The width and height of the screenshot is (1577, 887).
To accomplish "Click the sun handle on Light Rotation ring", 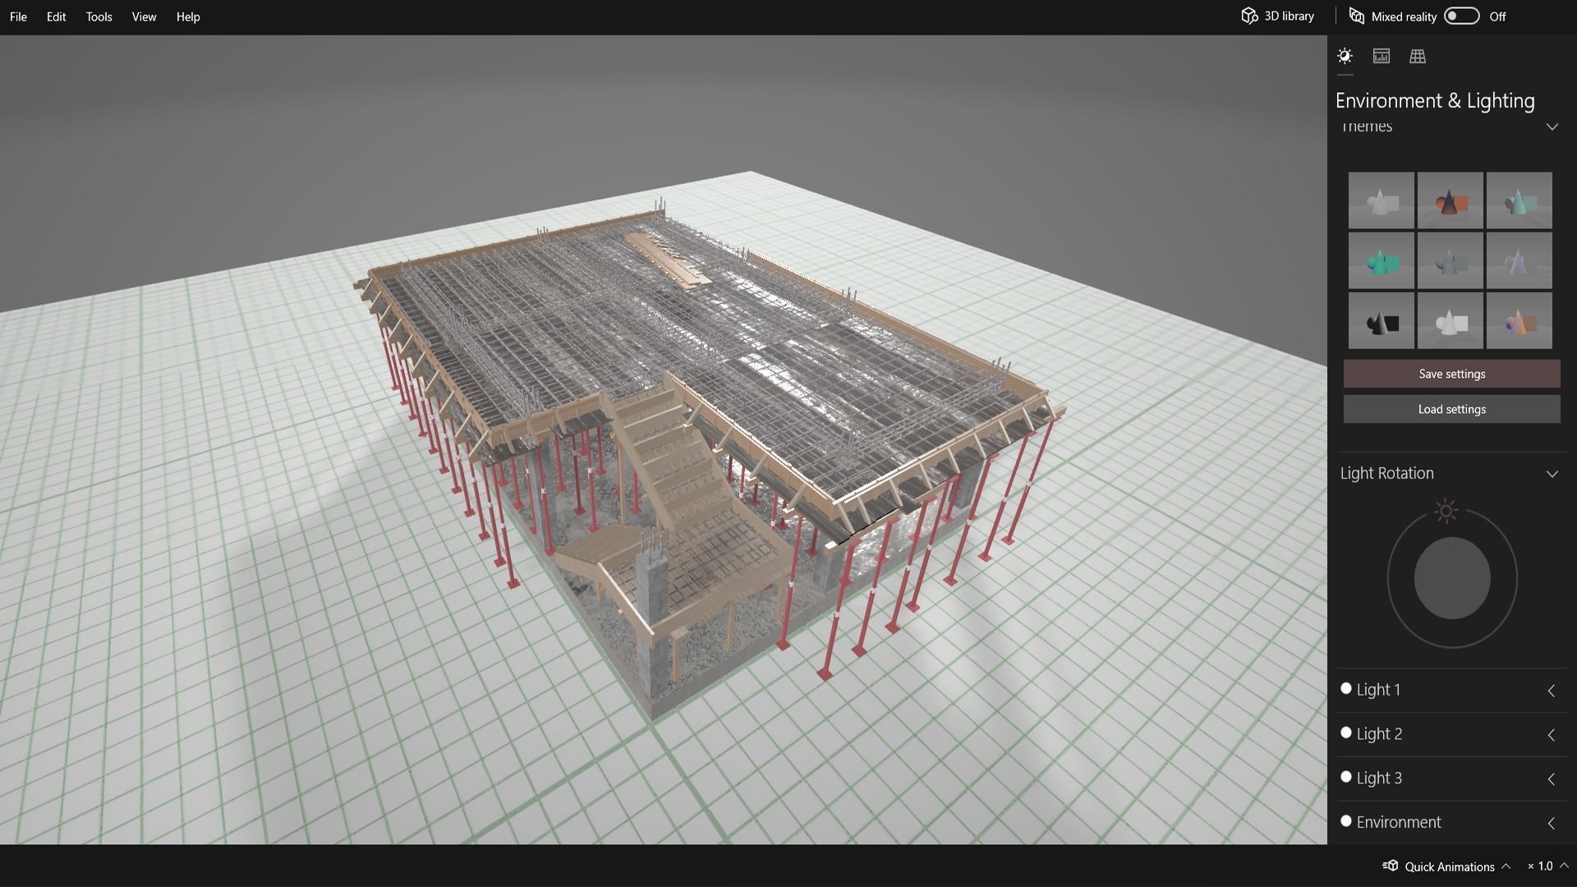I will (1446, 511).
